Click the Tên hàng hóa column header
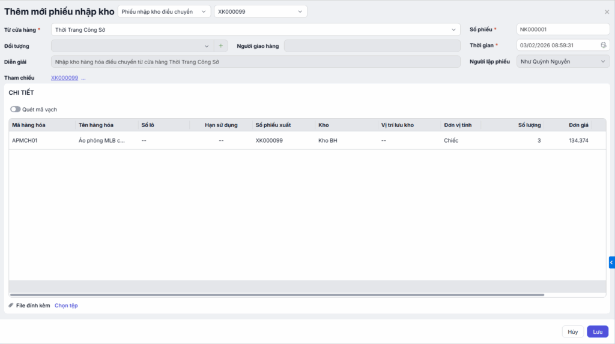 click(x=107, y=125)
